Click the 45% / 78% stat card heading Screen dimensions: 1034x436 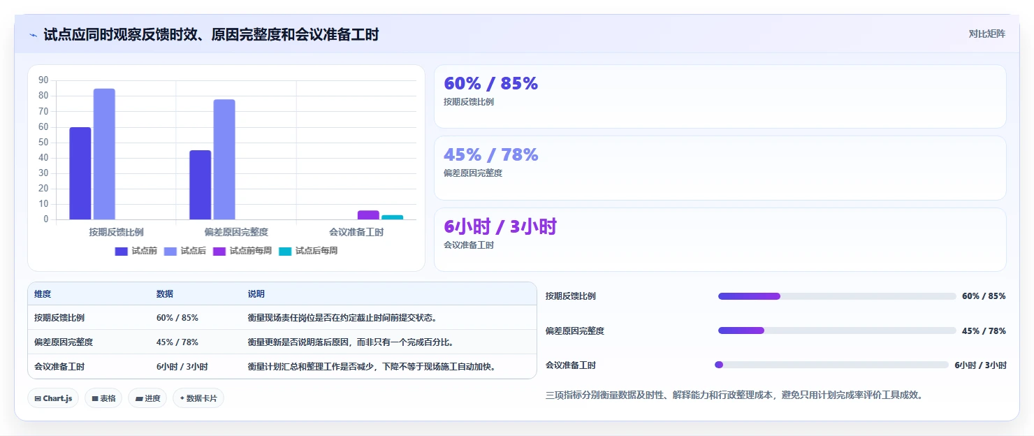point(491,154)
